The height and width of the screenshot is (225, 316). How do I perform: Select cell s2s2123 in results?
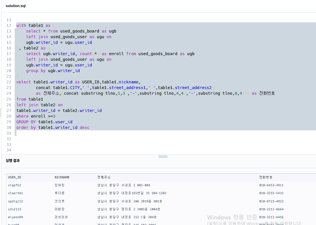(14, 209)
